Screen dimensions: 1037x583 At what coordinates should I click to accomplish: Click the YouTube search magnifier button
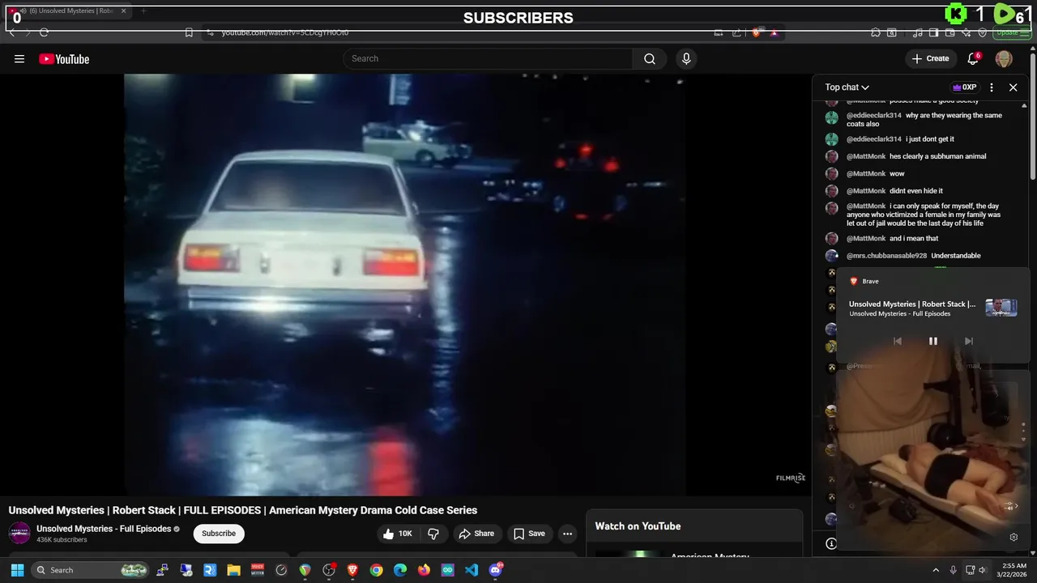[x=650, y=59]
